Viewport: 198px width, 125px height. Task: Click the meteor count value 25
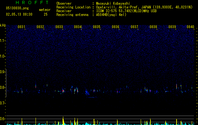[x=46, y=14]
